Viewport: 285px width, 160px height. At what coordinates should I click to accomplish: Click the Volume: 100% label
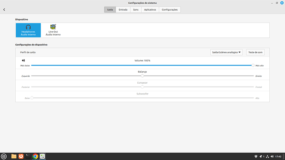click(142, 61)
